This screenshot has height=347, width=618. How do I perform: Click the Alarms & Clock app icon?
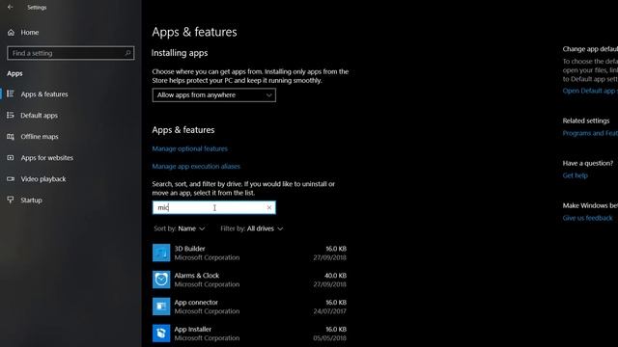click(161, 280)
